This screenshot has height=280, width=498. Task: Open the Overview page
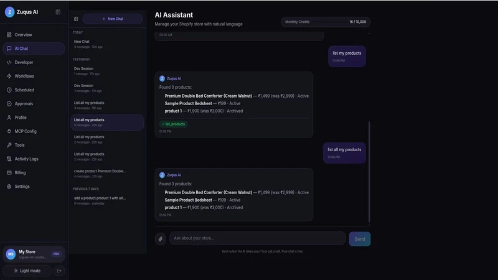34,35
